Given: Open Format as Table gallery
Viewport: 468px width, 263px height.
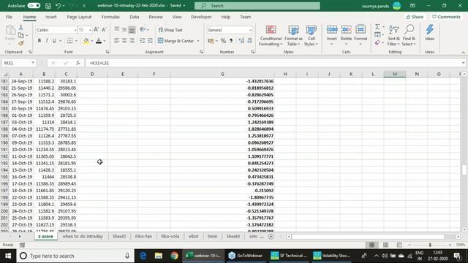Looking at the screenshot, I should click(x=293, y=36).
